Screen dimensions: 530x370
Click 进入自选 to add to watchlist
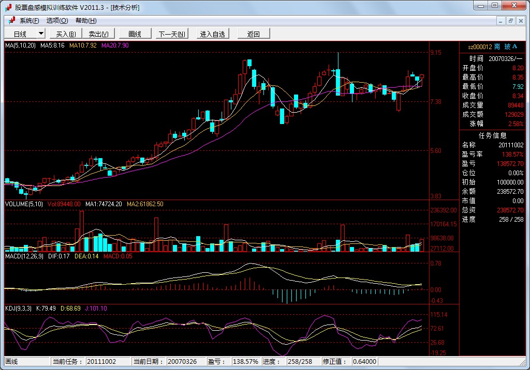(213, 34)
